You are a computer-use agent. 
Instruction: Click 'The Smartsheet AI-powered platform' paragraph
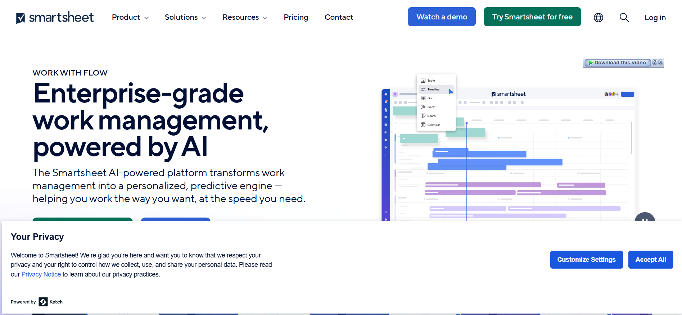click(169, 186)
